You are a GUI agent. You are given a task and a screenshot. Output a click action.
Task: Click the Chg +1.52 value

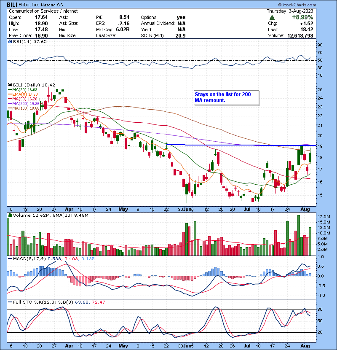click(x=306, y=24)
